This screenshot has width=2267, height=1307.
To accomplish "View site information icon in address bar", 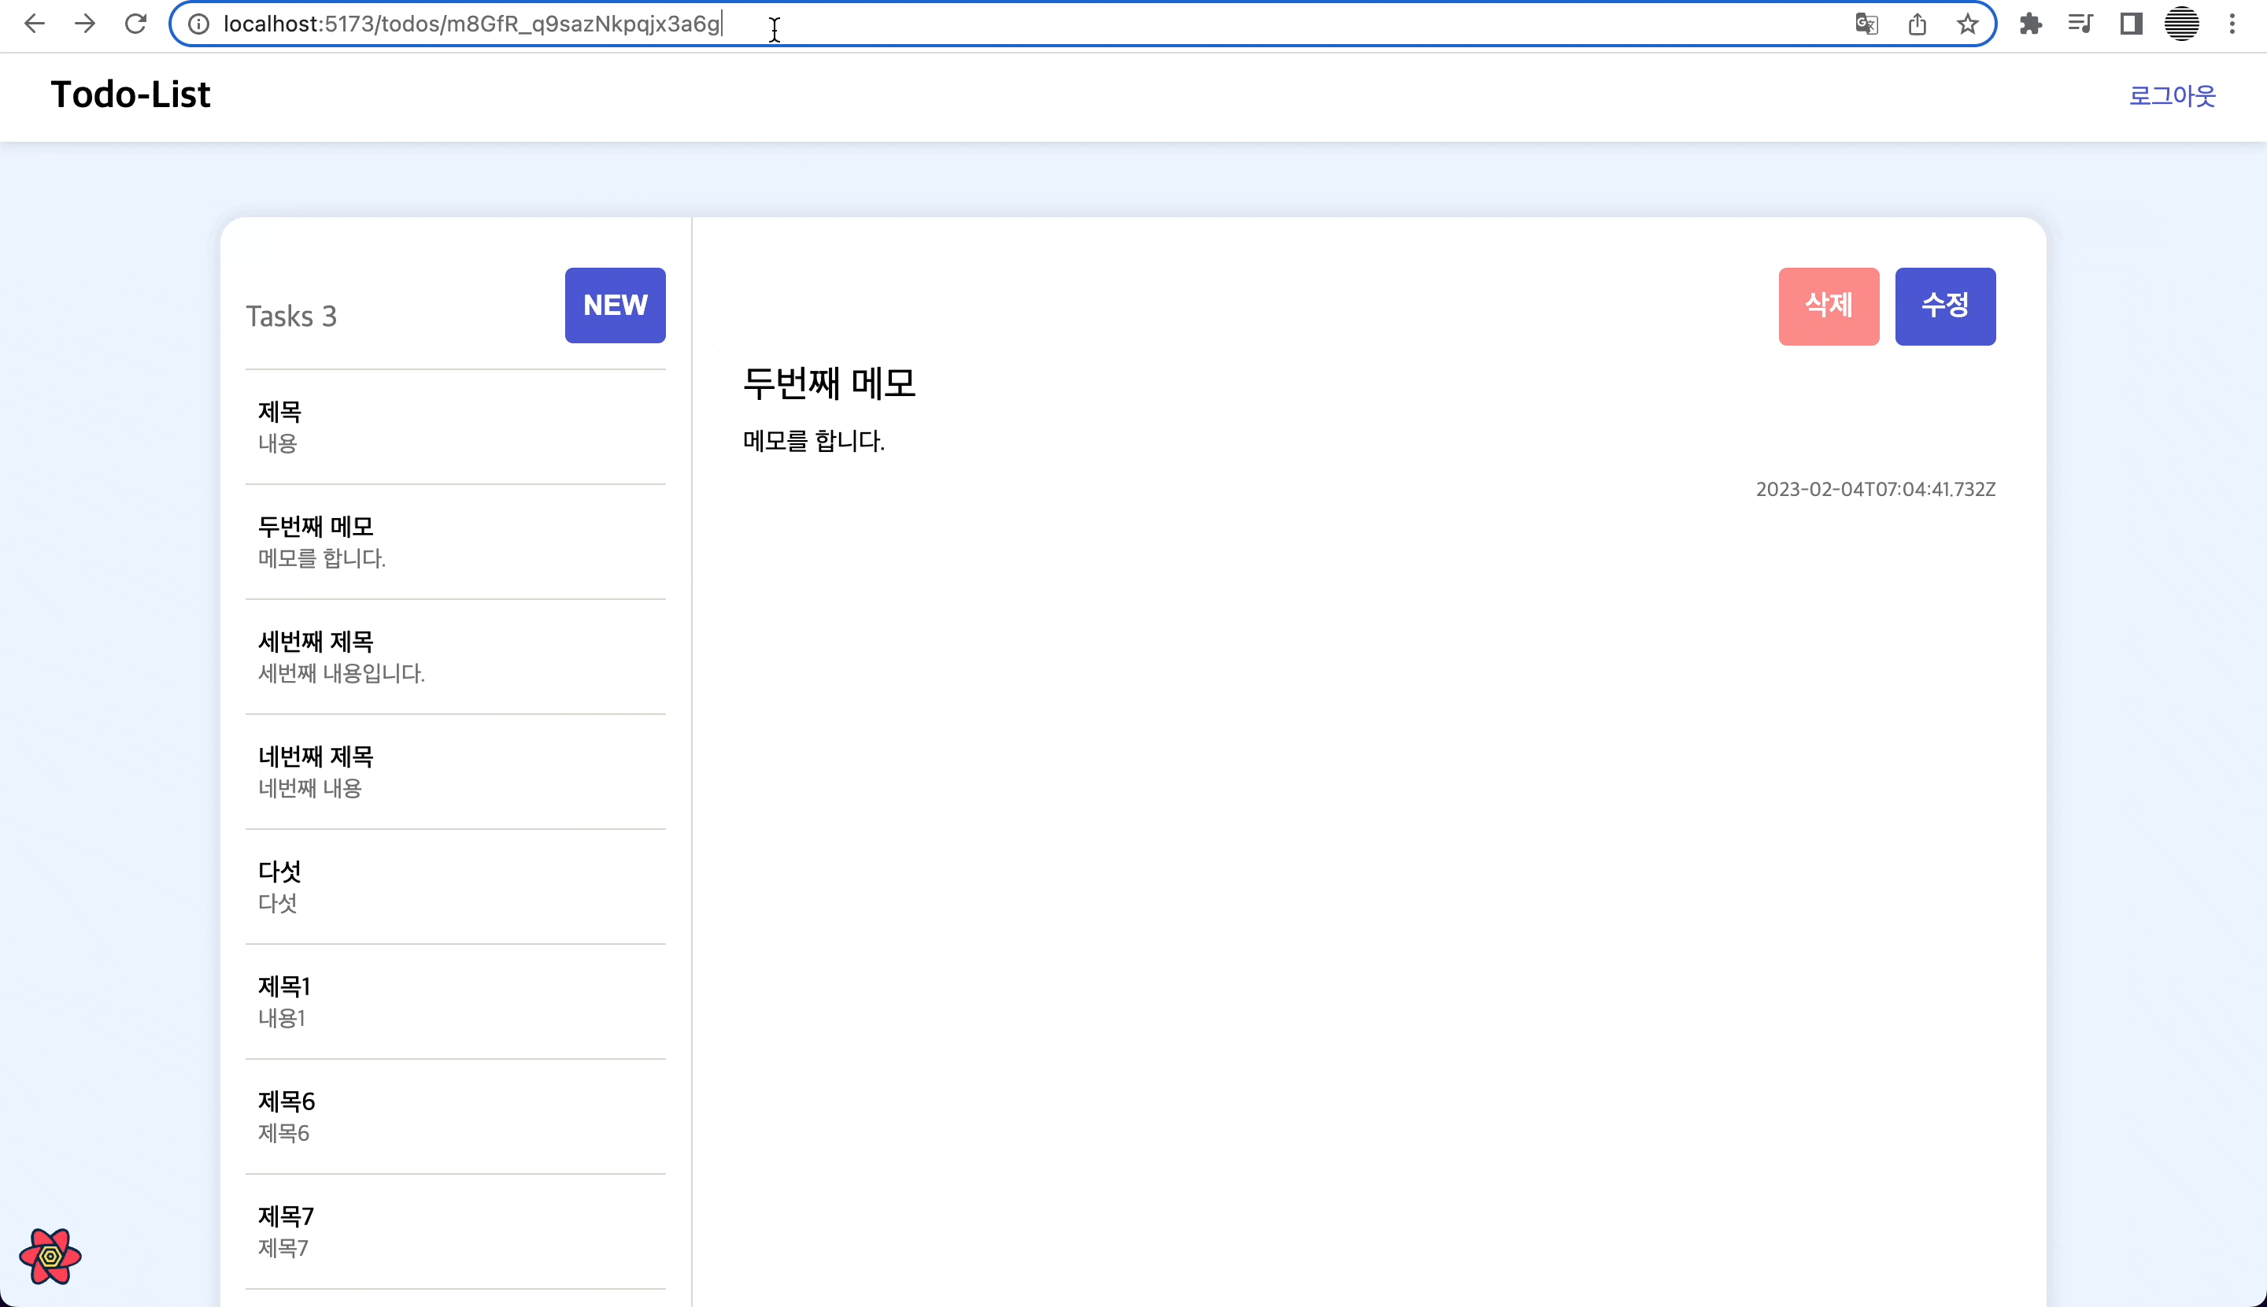I will pos(198,24).
